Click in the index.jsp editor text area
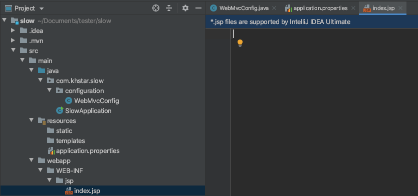This screenshot has height=196, width=418. point(324,112)
